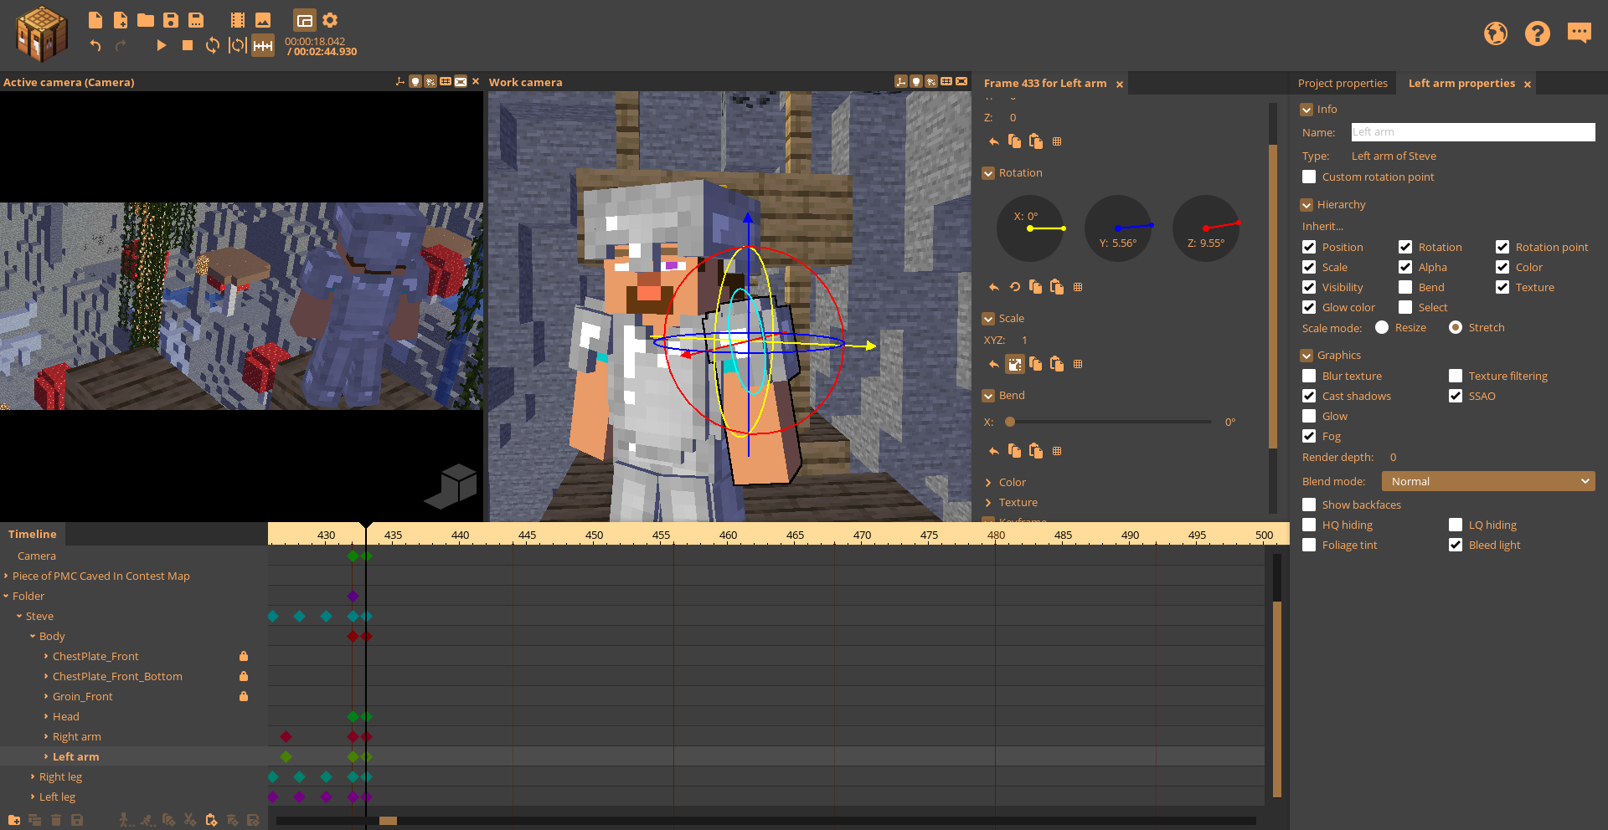Create a new folder in the timeline toolbar
The width and height of the screenshot is (1608, 830).
click(x=14, y=820)
